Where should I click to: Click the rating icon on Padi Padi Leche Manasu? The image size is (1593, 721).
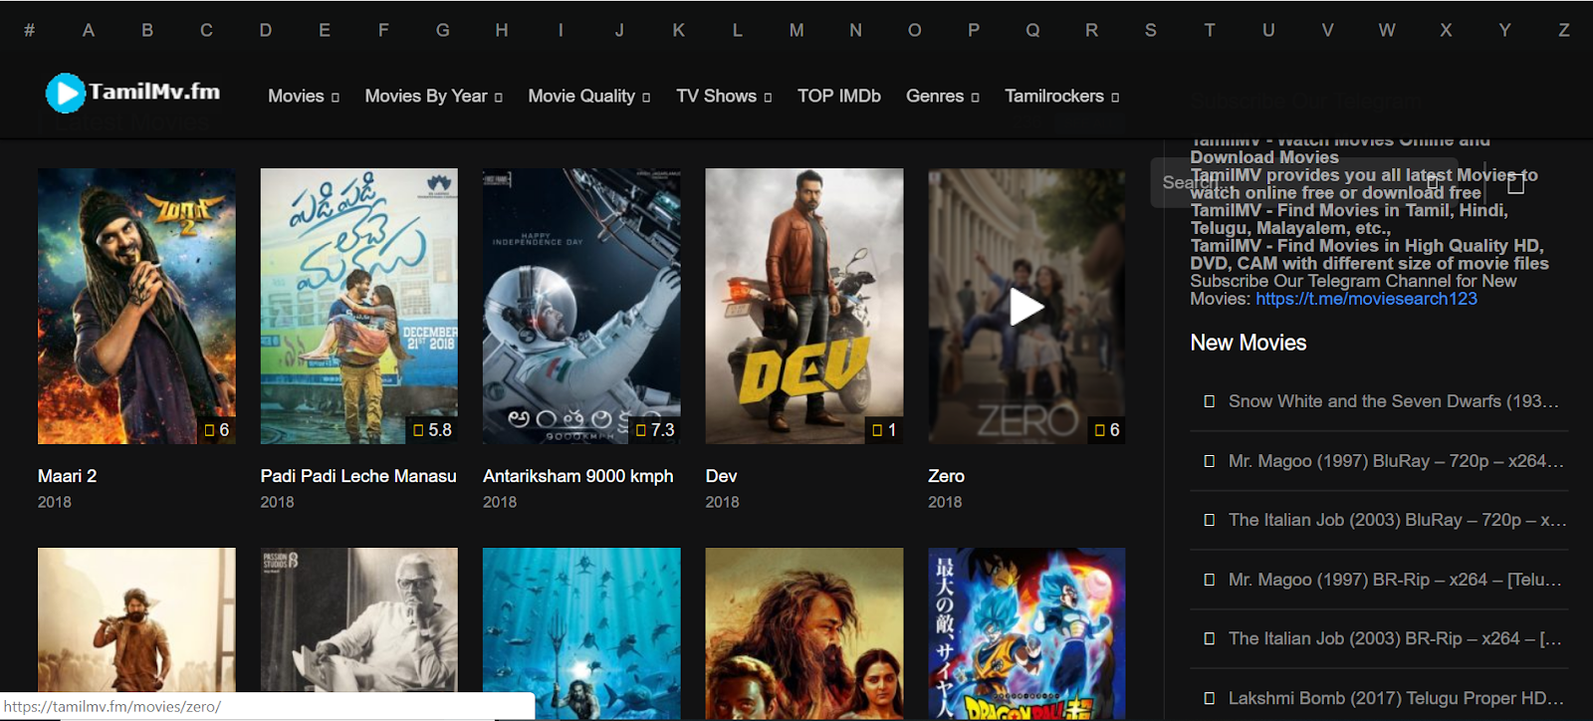pyautogui.click(x=419, y=430)
